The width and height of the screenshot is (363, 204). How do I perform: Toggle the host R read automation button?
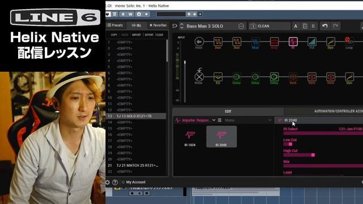tap(123, 14)
